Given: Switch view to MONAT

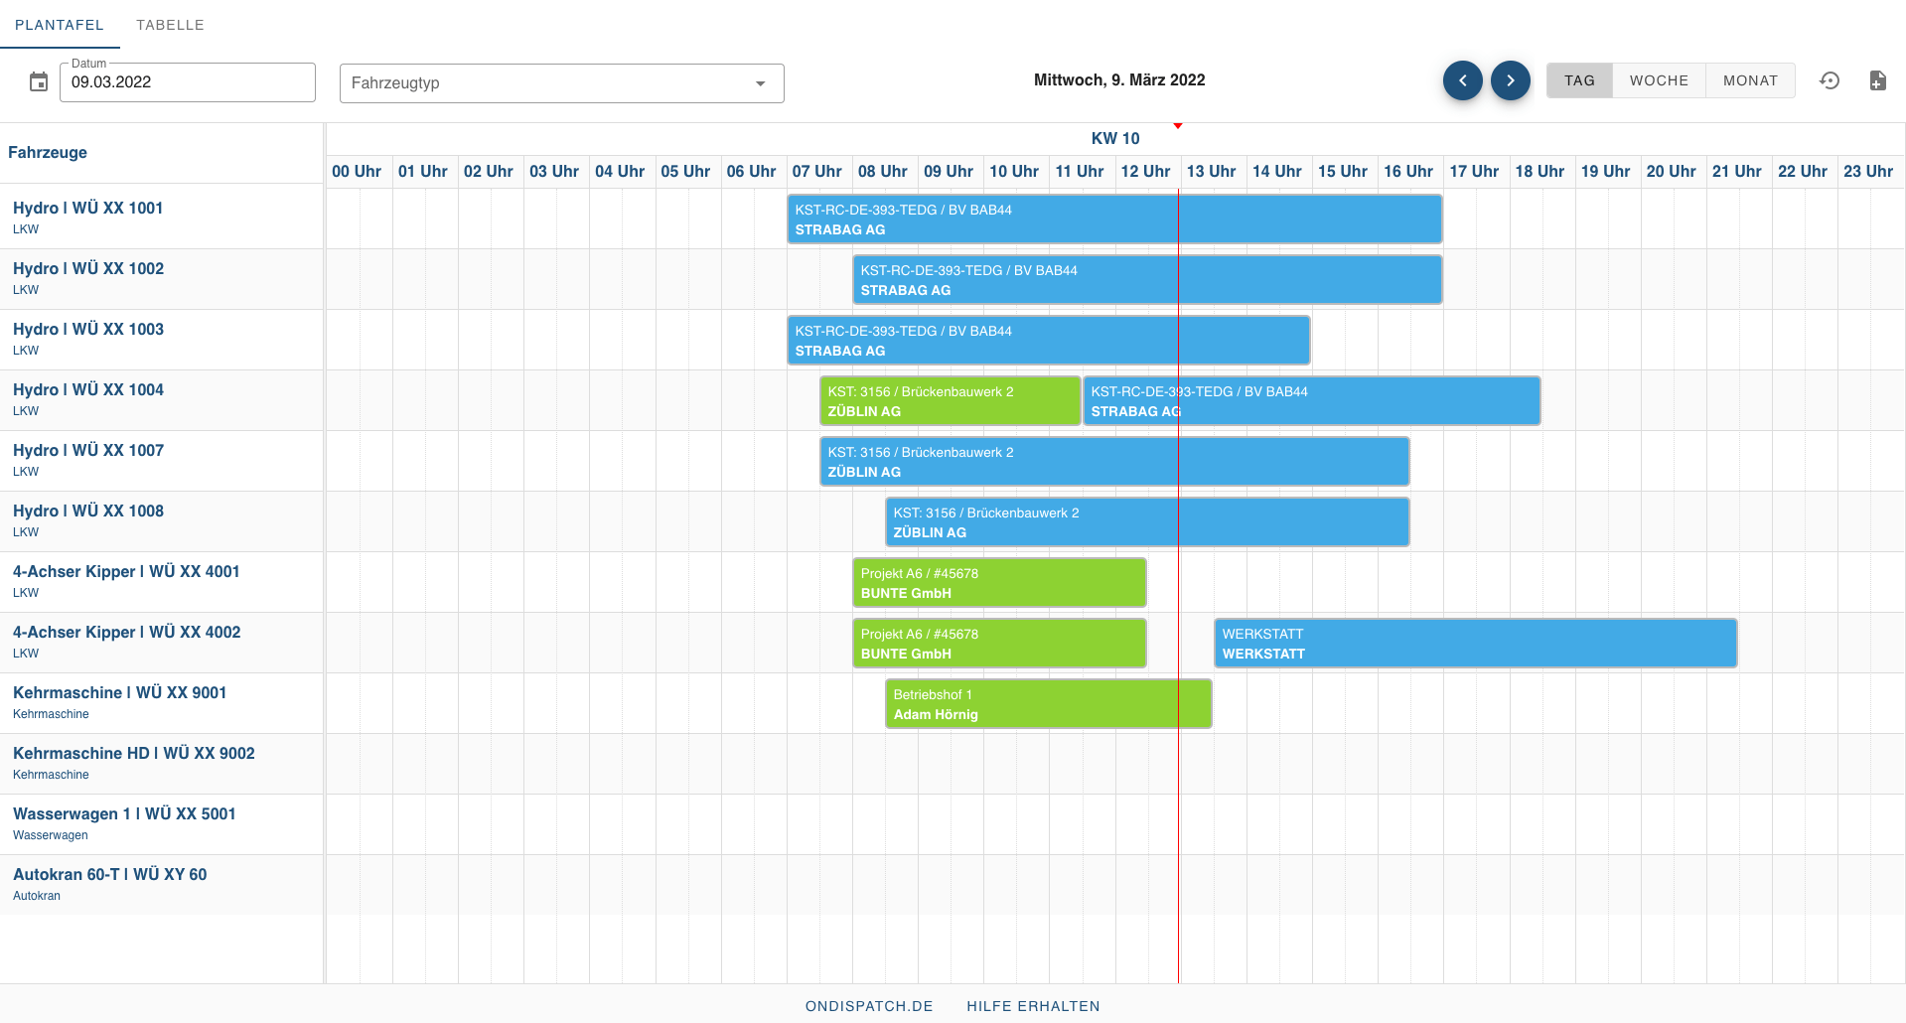Looking at the screenshot, I should pyautogui.click(x=1749, y=80).
